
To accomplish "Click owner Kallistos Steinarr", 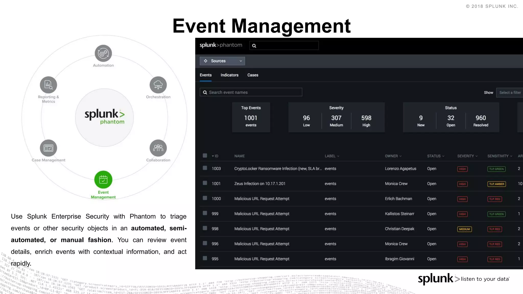I will click(x=399, y=214).
